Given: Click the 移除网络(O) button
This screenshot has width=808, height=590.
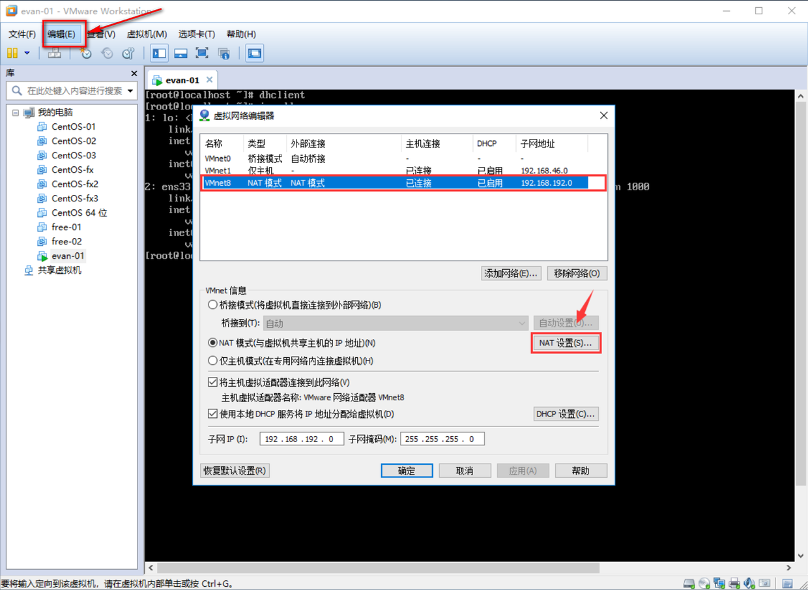Looking at the screenshot, I should point(577,273).
